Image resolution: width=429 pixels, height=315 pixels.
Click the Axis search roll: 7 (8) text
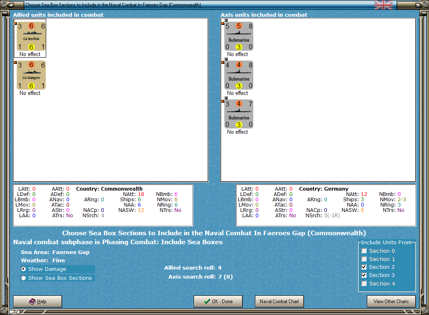click(x=201, y=277)
